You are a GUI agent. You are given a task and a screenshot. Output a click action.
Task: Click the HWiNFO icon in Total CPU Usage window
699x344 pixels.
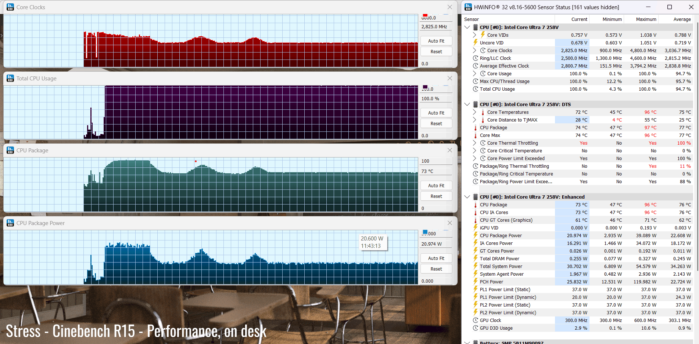10,78
